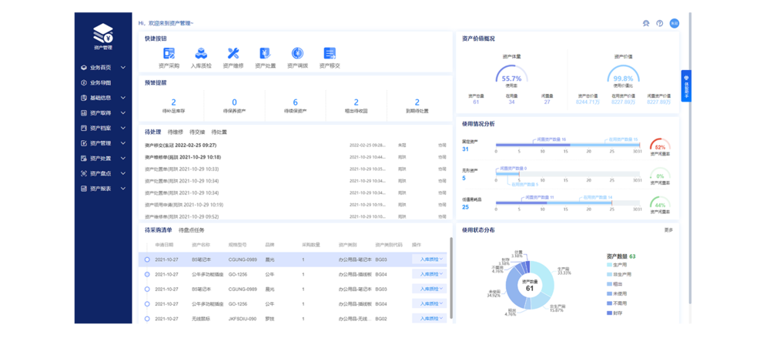Screen dimensions: 770x338
Task: Open 入库质检 dropdown for 无线鼠标 row
Action: click(x=430, y=318)
